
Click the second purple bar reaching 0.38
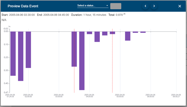[21, 56]
